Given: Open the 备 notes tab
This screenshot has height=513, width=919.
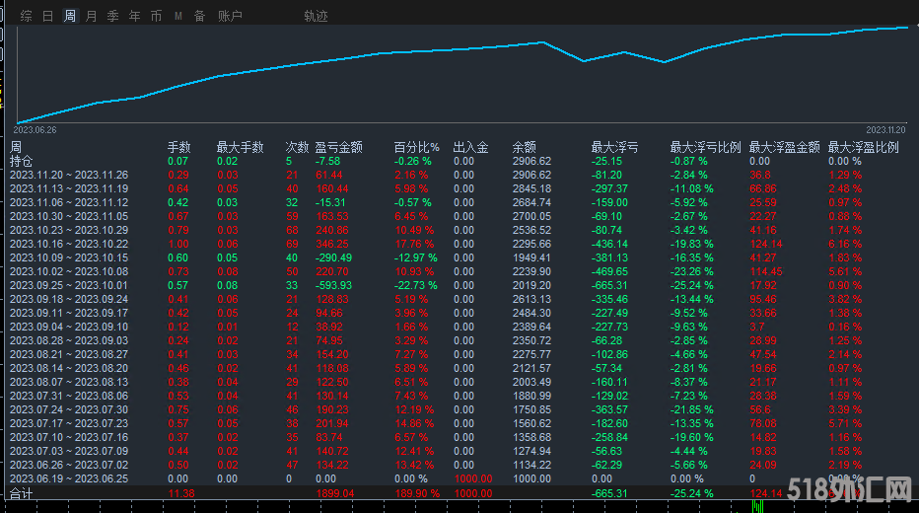Looking at the screenshot, I should 199,16.
